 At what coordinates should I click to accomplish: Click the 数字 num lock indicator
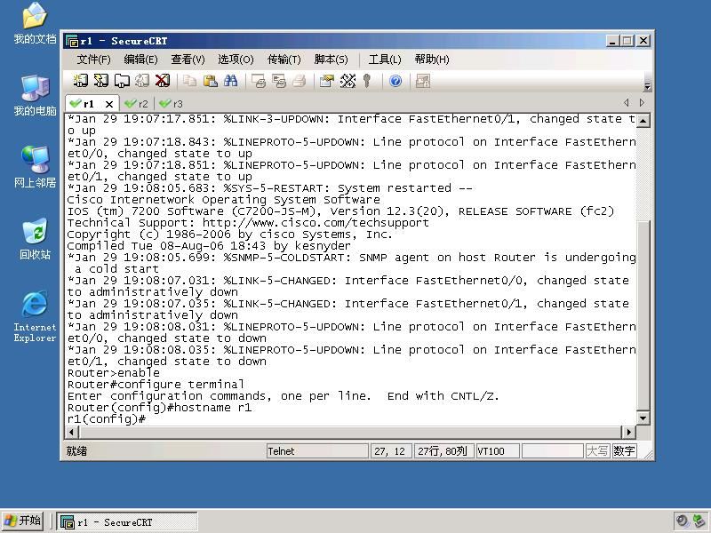click(x=624, y=451)
